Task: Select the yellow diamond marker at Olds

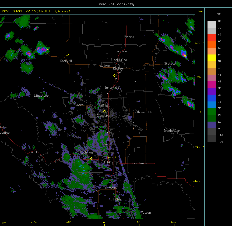Action: [x=104, y=112]
